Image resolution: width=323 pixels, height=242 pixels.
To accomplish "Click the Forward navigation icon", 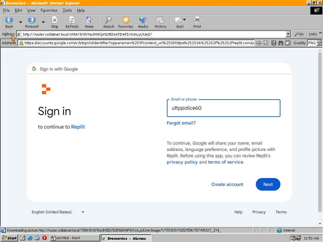I will [x=32, y=20].
